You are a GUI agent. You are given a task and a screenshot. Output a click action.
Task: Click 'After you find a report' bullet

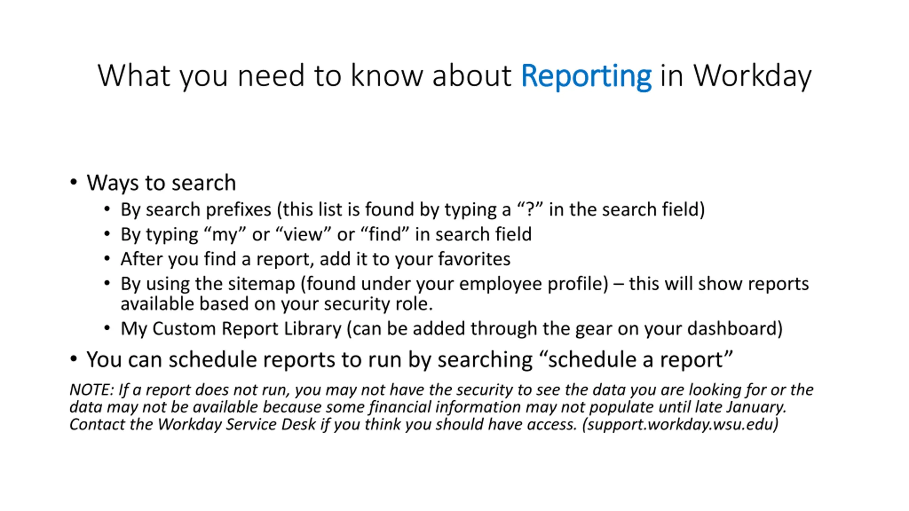(x=315, y=259)
